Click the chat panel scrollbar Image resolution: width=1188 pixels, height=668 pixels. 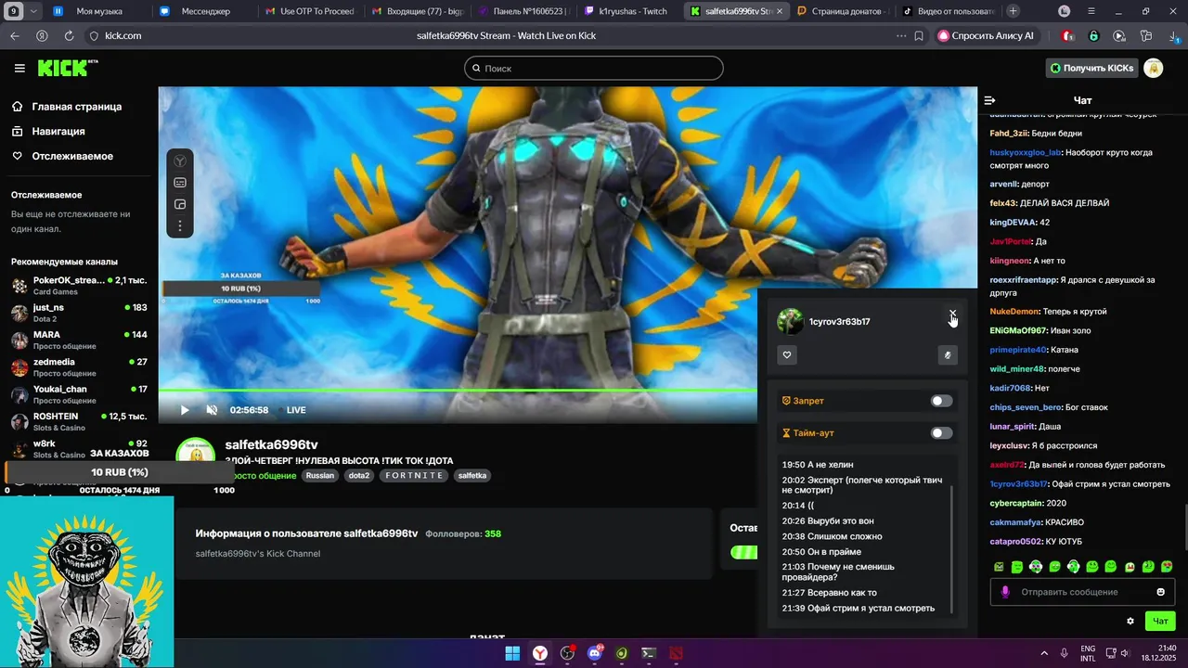tap(1184, 527)
